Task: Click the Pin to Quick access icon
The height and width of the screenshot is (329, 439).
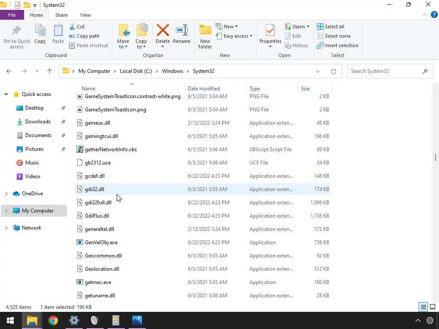Action: coord(17,31)
